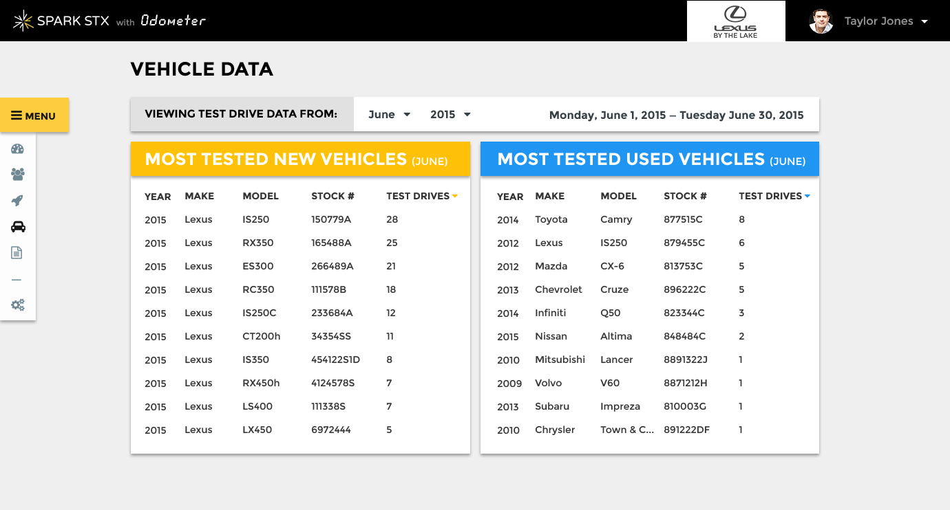Click stock number 454122S1D
950x510 pixels.
(x=336, y=359)
